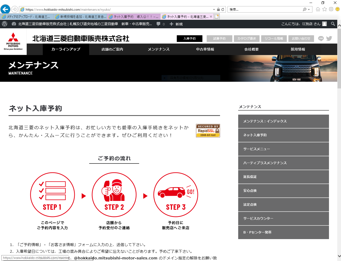Click the page scrollbar up arrow
341x261 pixels.
pos(339,26)
